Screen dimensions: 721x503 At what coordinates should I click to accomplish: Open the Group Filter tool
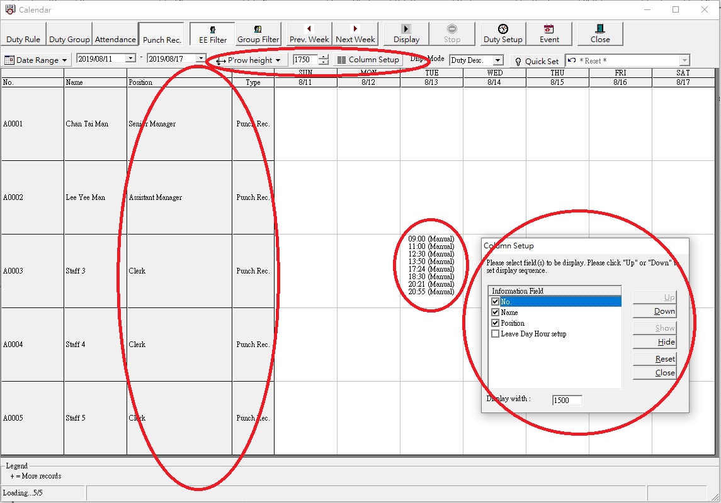pos(258,35)
